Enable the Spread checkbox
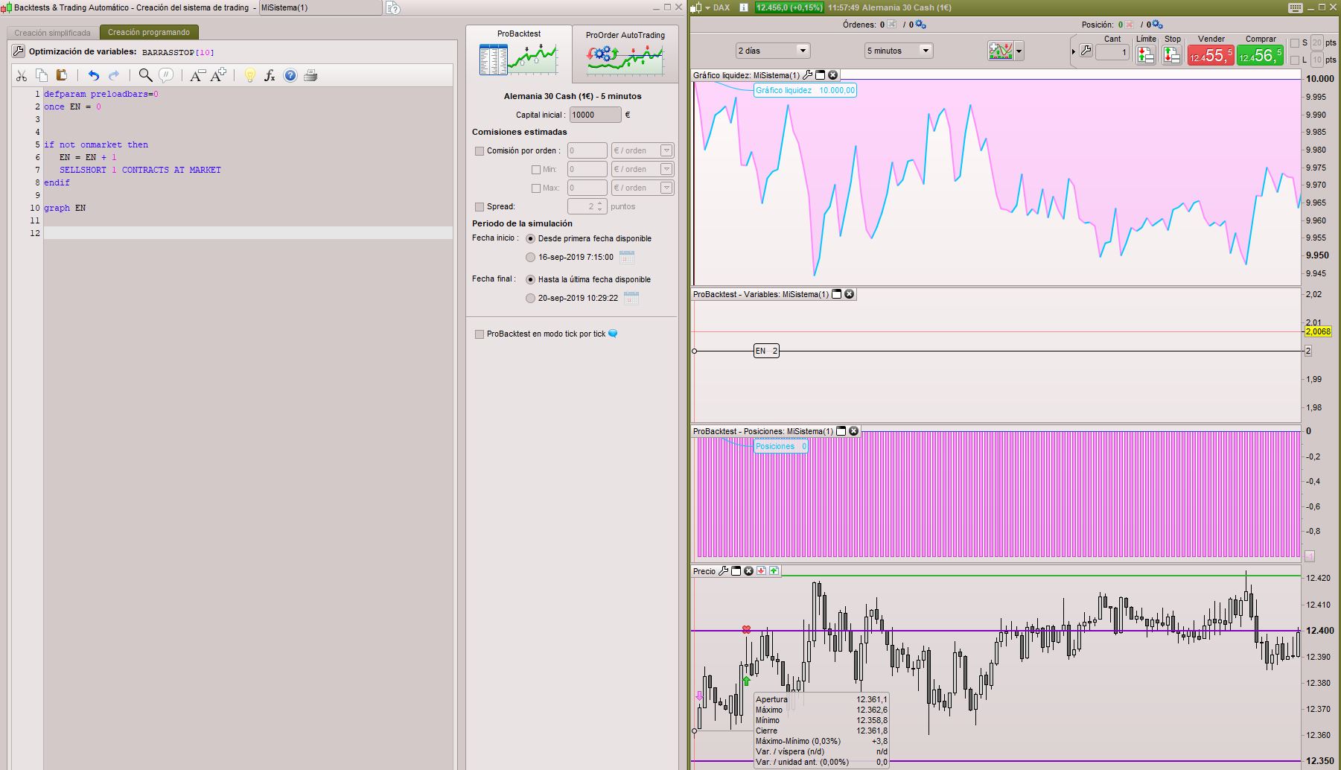 480,207
